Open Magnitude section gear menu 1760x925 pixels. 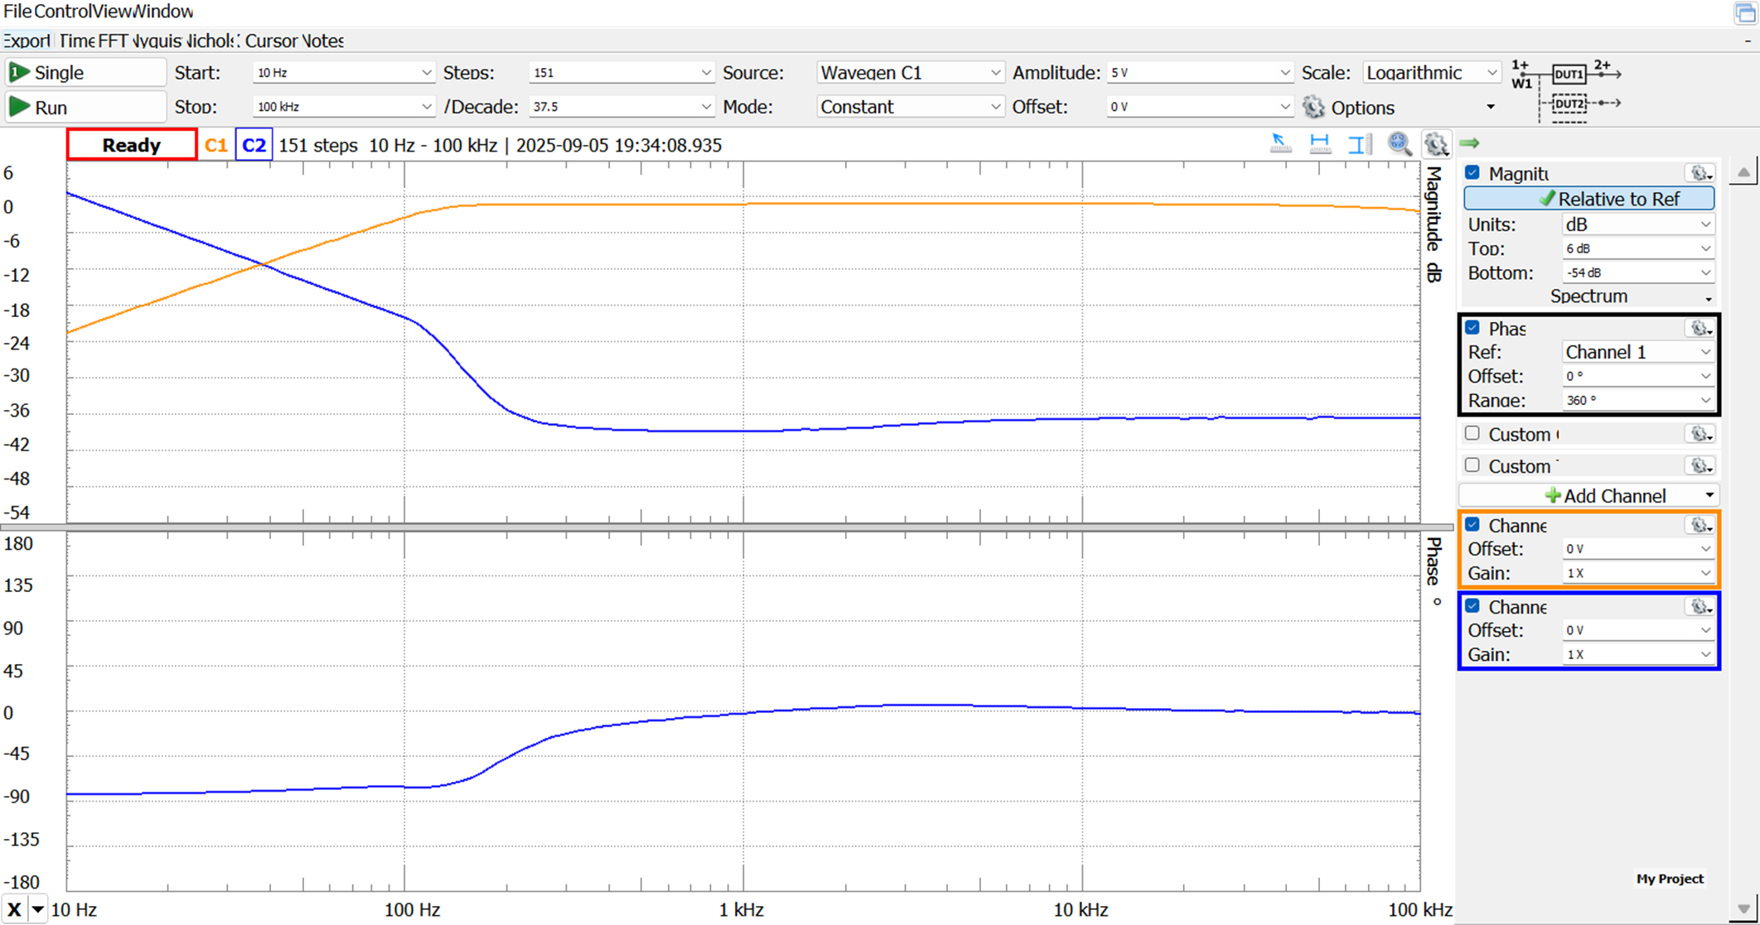(1700, 173)
